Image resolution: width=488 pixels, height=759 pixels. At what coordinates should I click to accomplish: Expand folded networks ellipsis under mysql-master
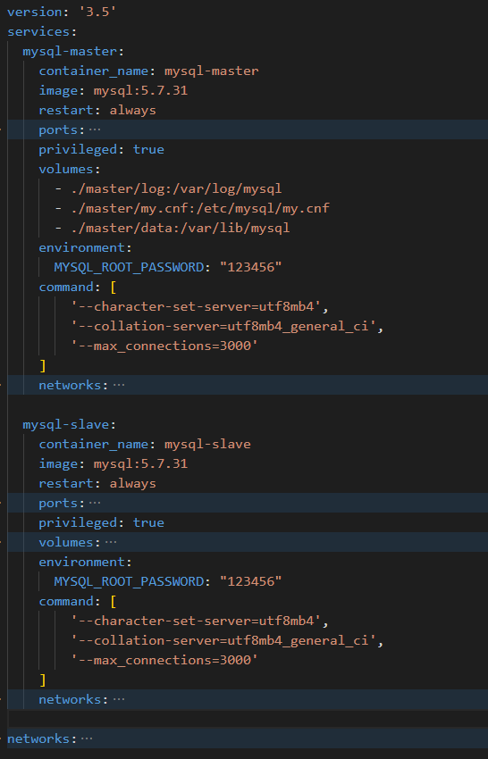point(119,386)
